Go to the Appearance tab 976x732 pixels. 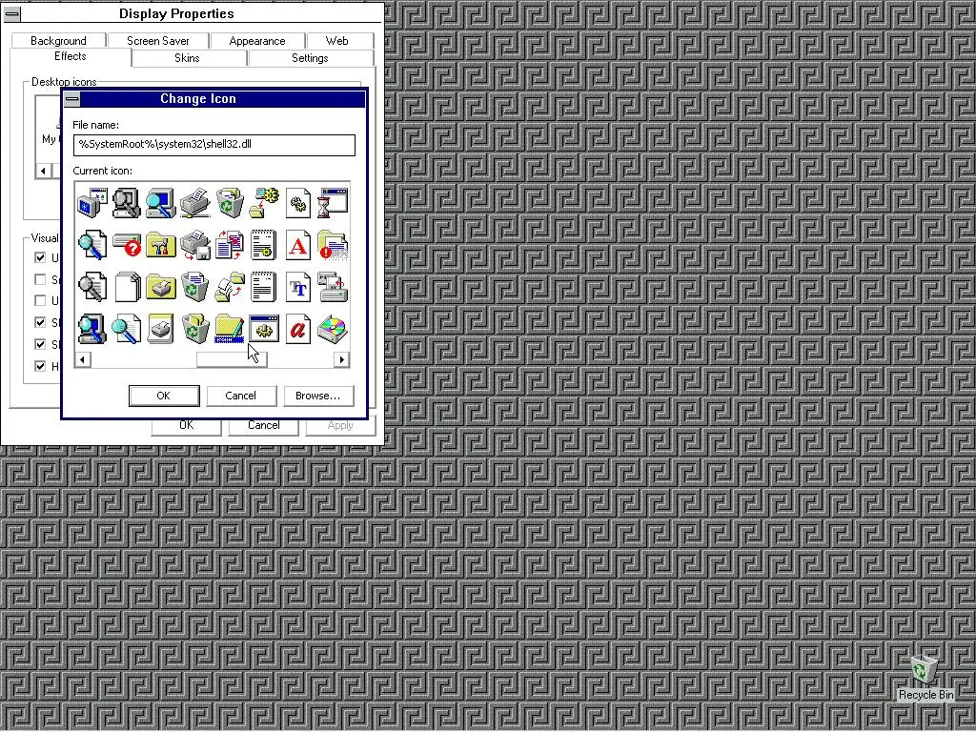(x=257, y=40)
